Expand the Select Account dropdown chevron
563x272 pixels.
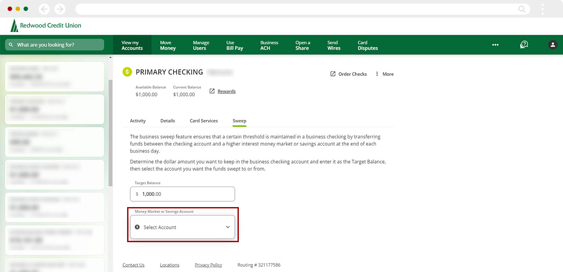click(228, 227)
